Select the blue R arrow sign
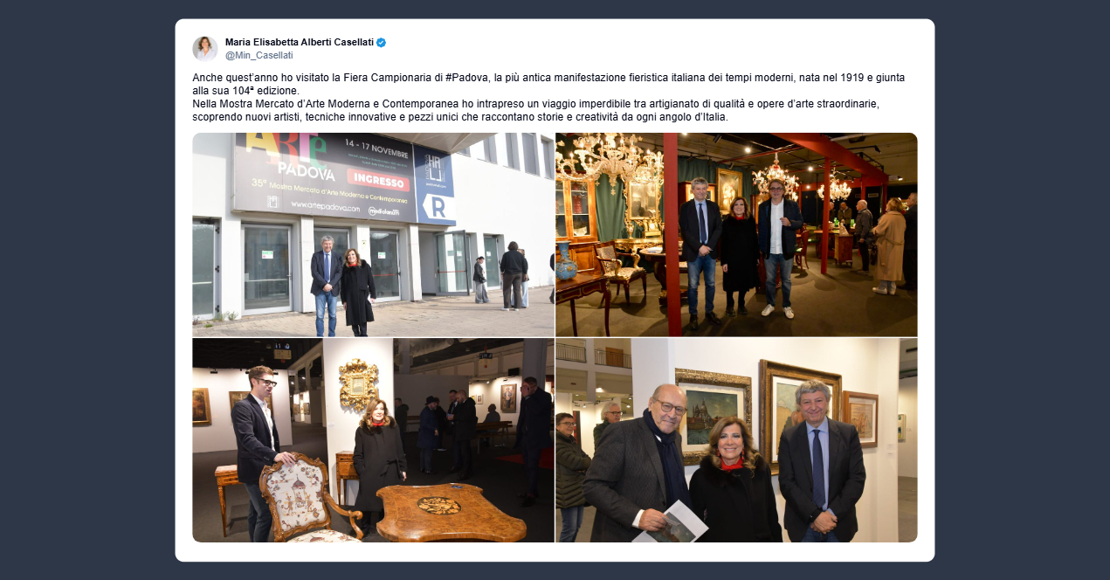Viewport: 1110px width, 580px height. click(438, 207)
